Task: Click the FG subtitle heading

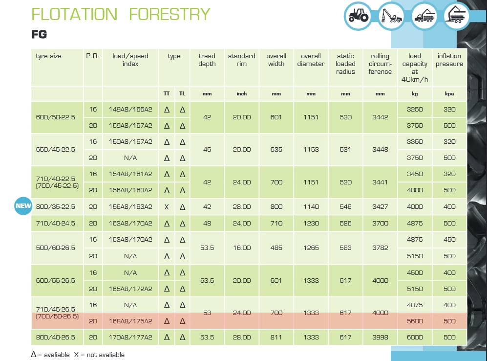Action: [x=39, y=34]
